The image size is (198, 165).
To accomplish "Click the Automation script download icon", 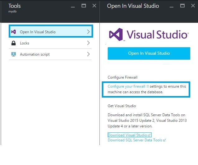I will 13,54.
